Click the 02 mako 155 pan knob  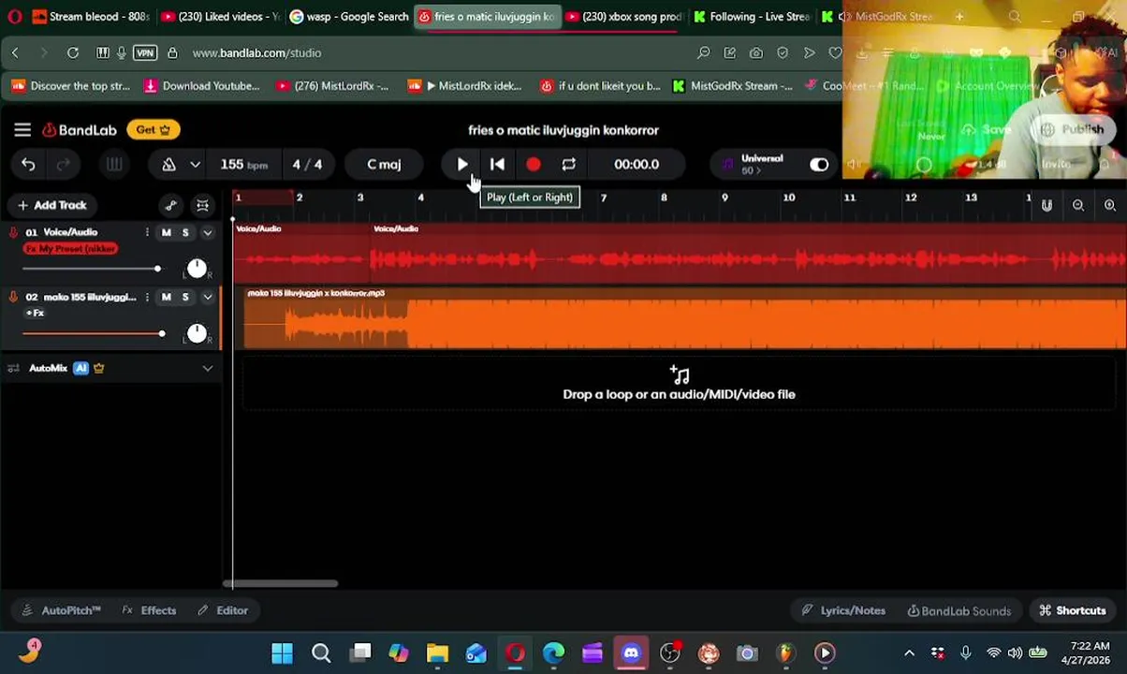tap(197, 333)
